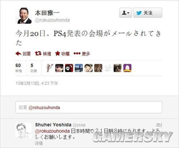View the 5 收藏 favorites count

34,68
